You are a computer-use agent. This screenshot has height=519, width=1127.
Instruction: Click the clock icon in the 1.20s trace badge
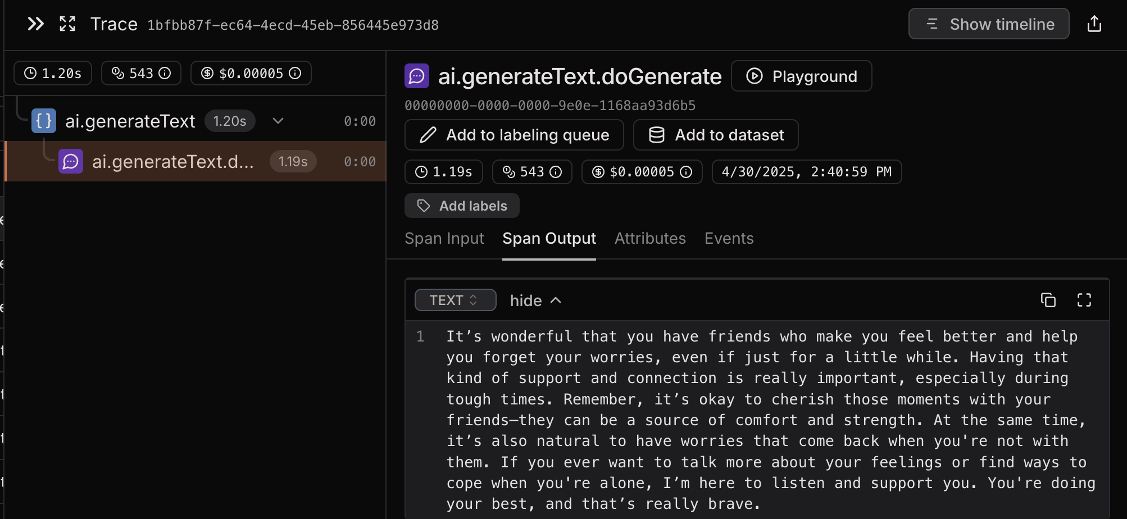[30, 73]
